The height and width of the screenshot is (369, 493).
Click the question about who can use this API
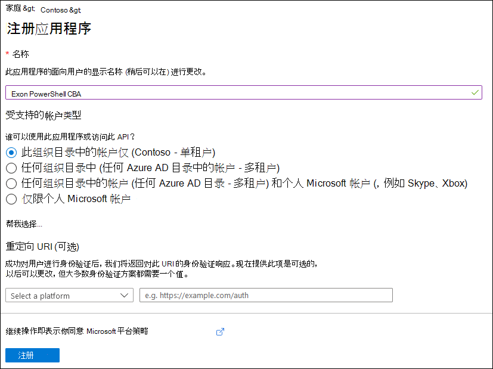tap(70, 137)
